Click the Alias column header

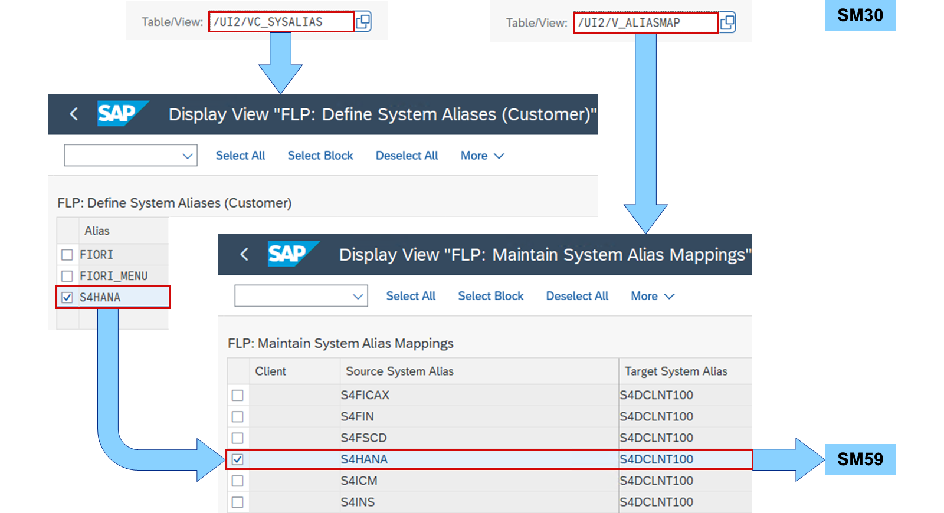(124, 231)
